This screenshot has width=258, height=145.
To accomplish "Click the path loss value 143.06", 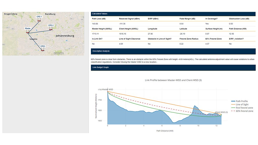I will pos(95,24).
